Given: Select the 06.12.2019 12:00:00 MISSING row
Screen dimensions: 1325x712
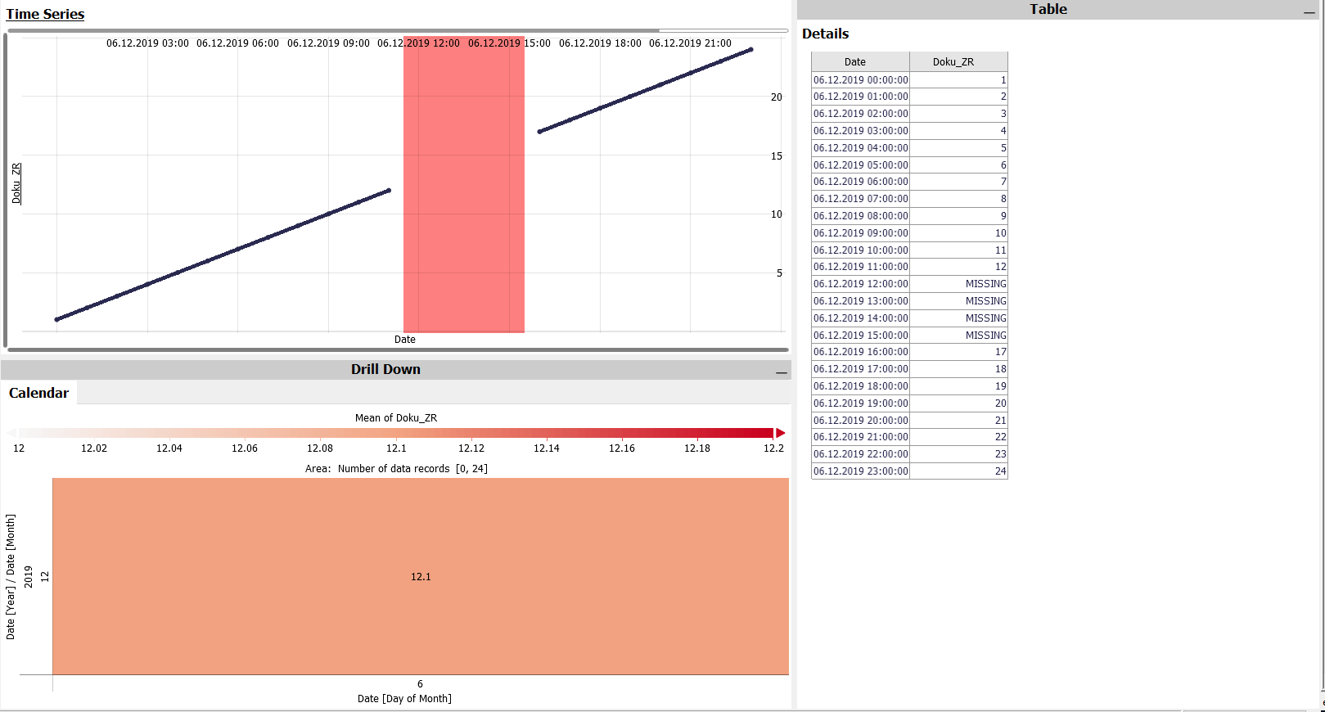Looking at the screenshot, I should (908, 284).
